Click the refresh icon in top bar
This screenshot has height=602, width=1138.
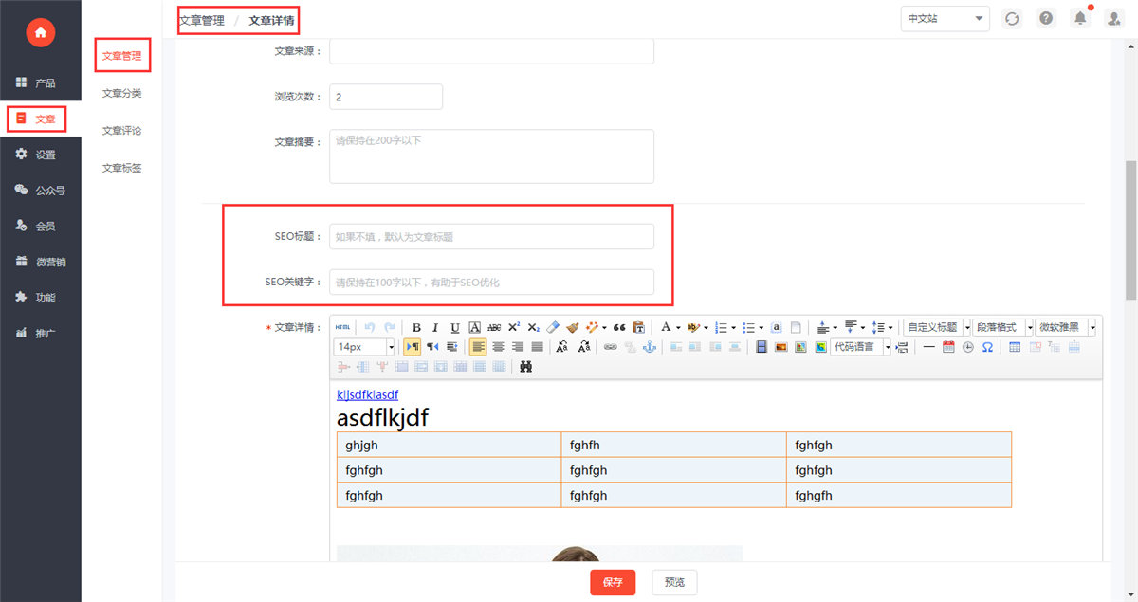(x=1012, y=19)
